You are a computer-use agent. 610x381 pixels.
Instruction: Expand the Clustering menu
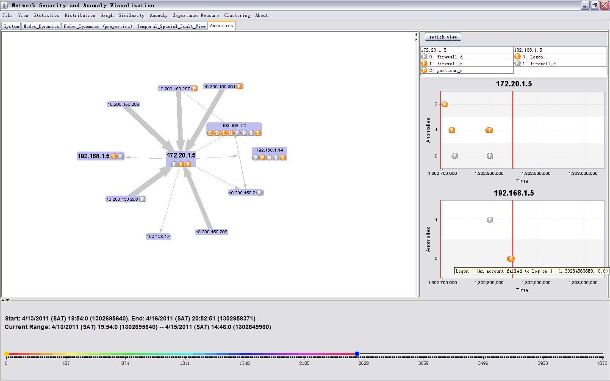pos(237,15)
